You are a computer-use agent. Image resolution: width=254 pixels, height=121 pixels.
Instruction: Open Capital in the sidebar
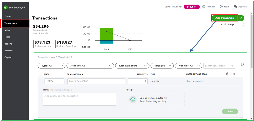[x=8, y=57]
